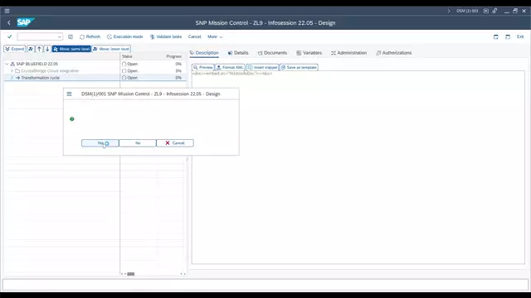Select CrystalBridge Cloud integration tree item

50,71
